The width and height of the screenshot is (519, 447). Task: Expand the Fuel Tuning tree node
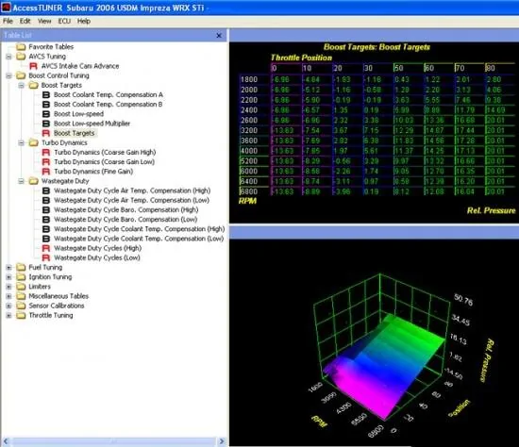tap(8, 267)
